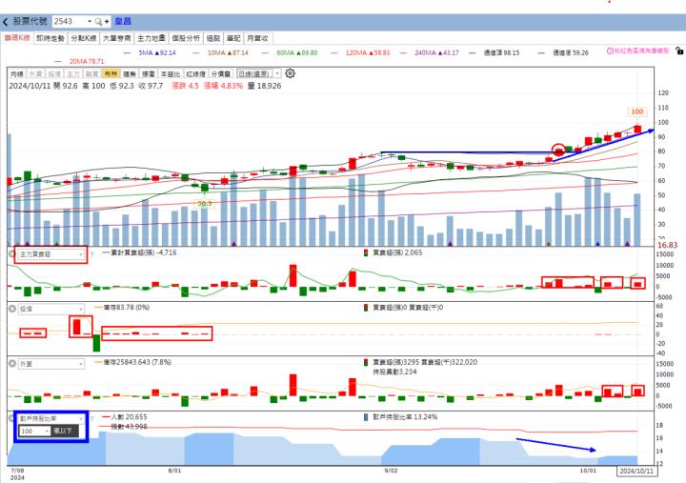Click the 散戶持股比率 13.24% legend

(405, 417)
